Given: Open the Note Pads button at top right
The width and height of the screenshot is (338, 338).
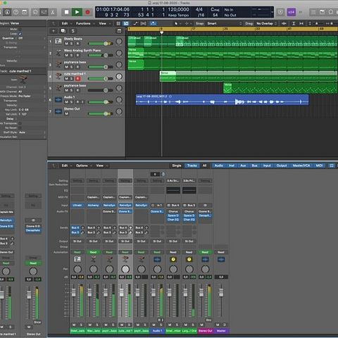Looking at the screenshot, I should pyautogui.click(x=322, y=12).
